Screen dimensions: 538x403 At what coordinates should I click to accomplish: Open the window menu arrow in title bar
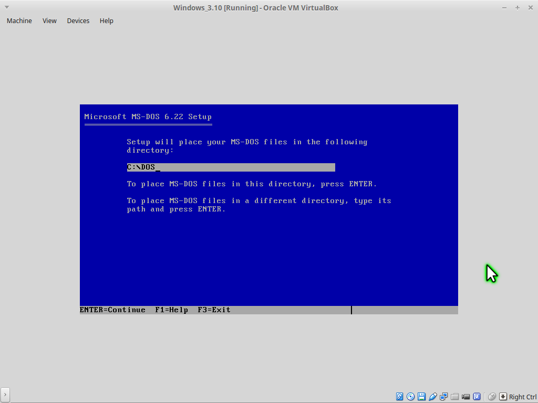click(6, 8)
